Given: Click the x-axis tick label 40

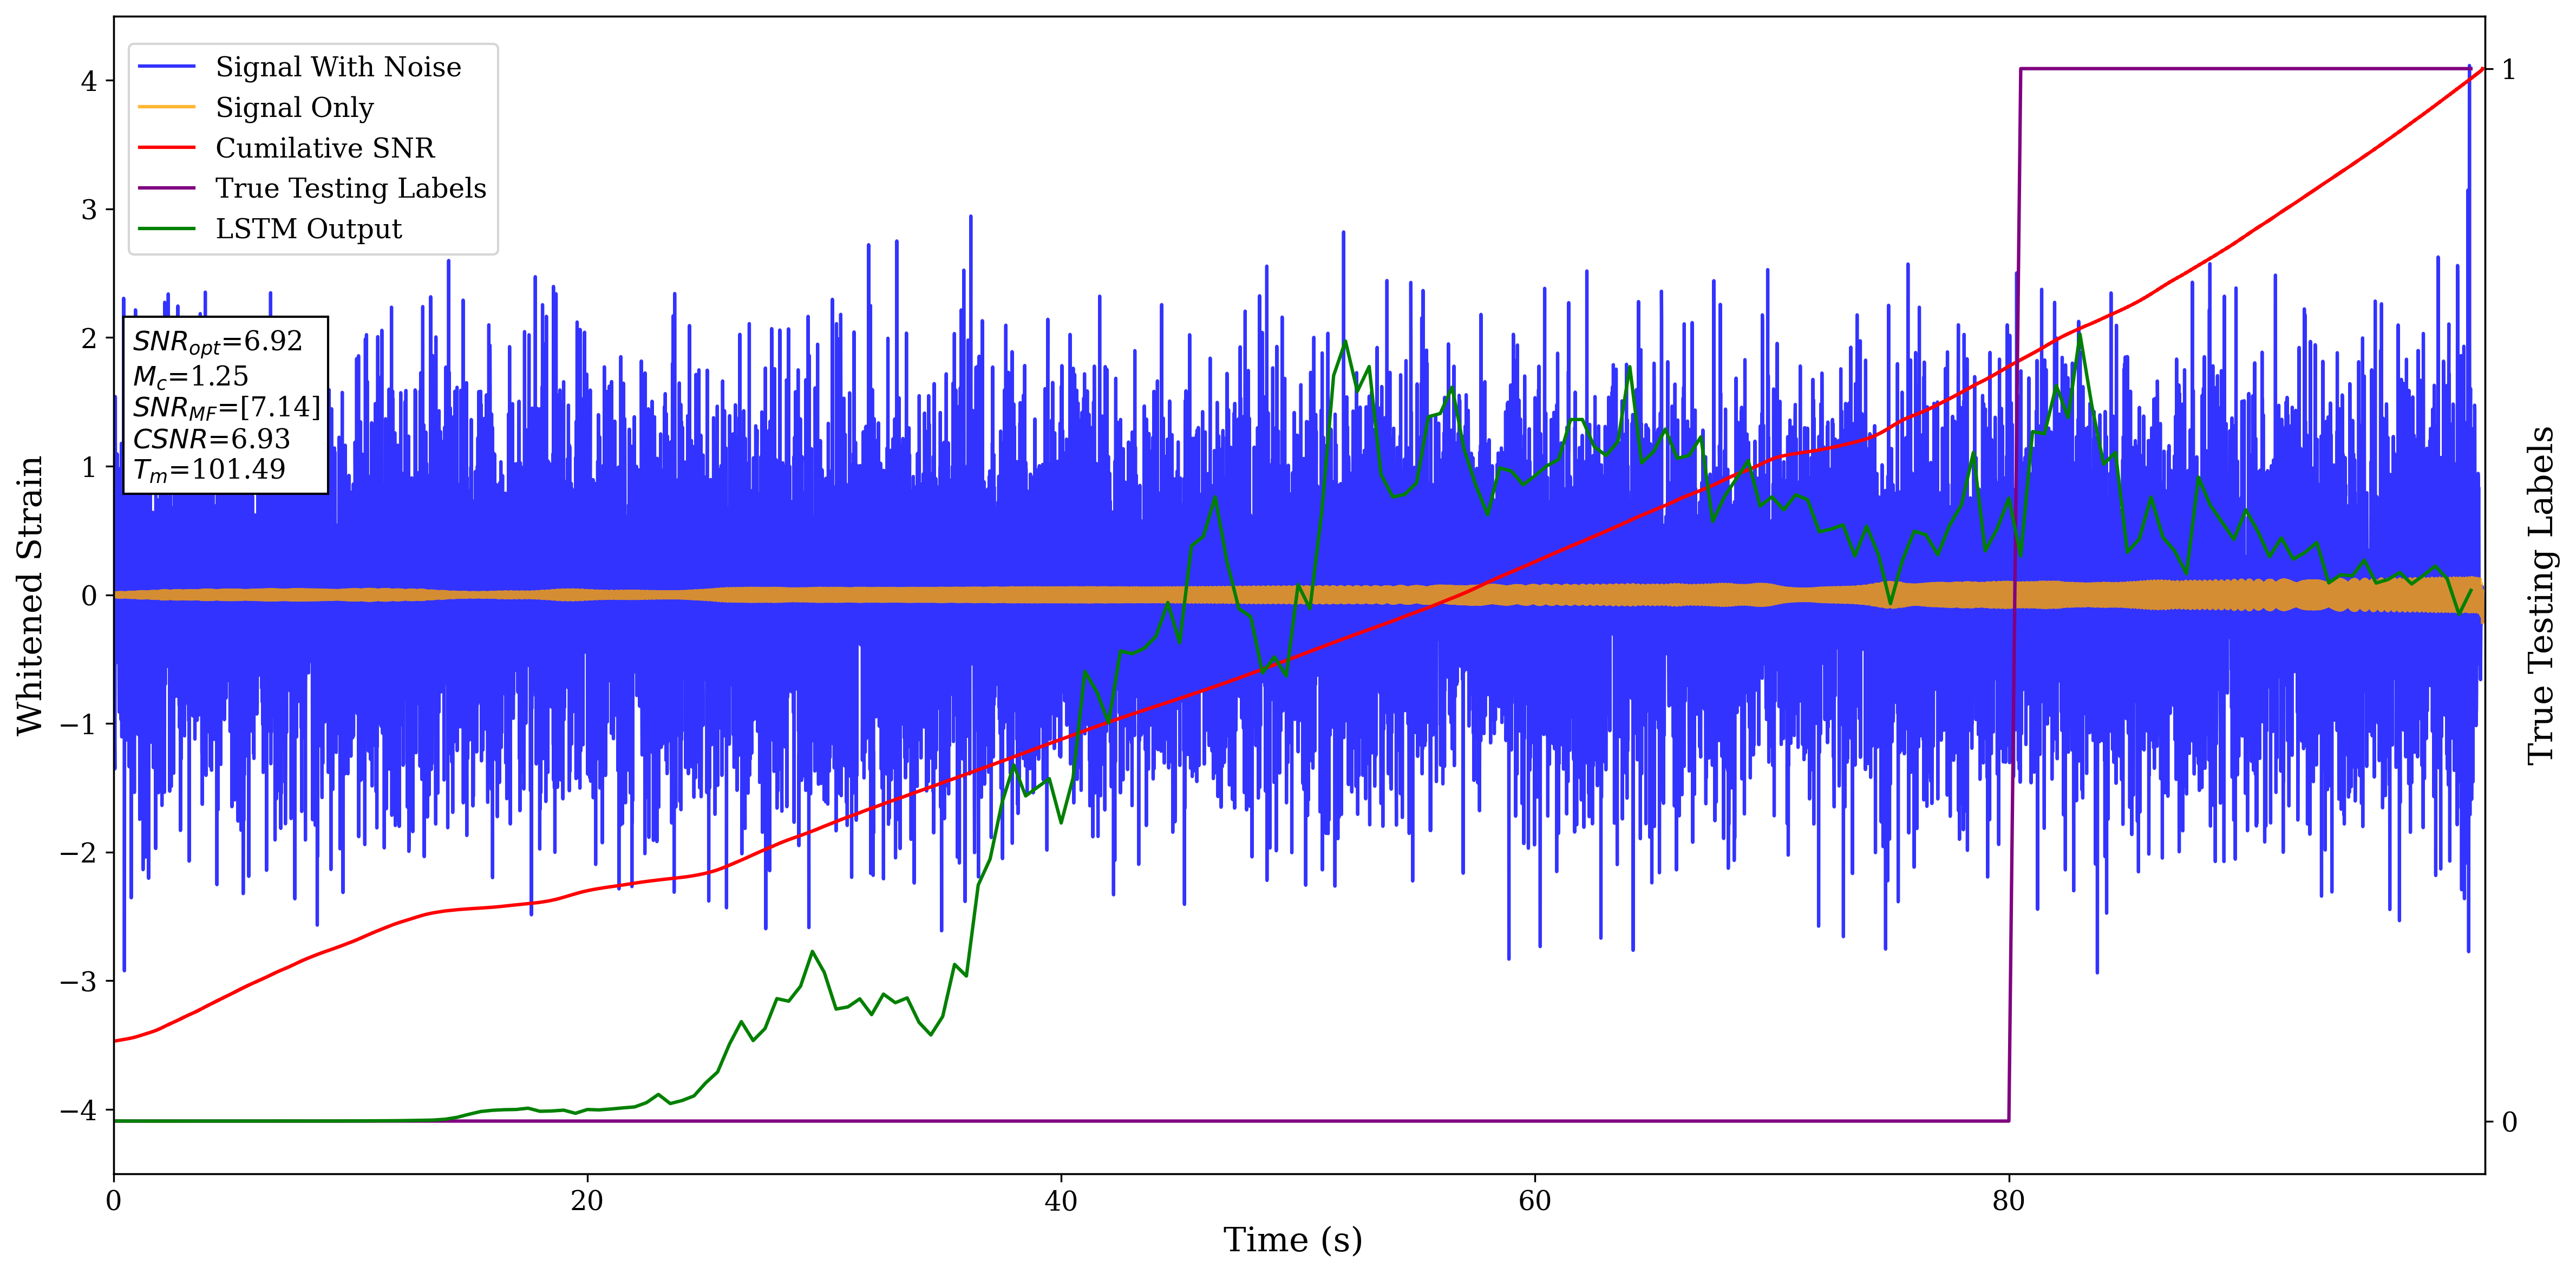Looking at the screenshot, I should point(1060,1201).
